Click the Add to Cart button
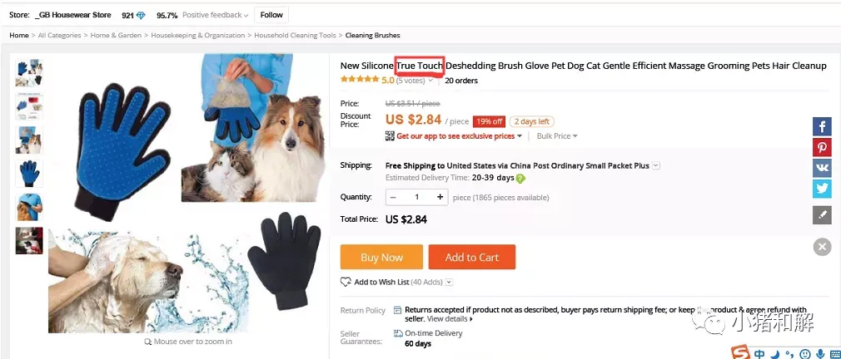 (x=472, y=257)
